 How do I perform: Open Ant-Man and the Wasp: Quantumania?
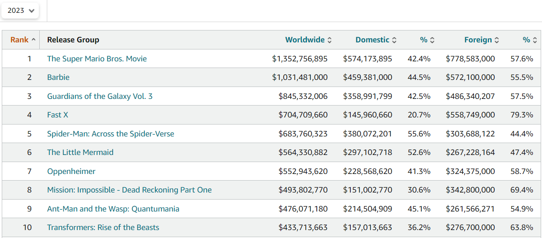(113, 209)
